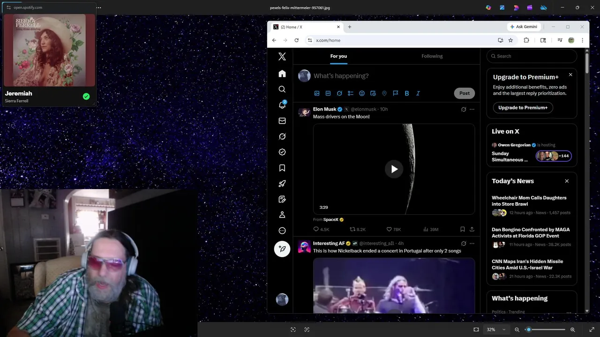Click the flag icon in composer

coord(396,93)
